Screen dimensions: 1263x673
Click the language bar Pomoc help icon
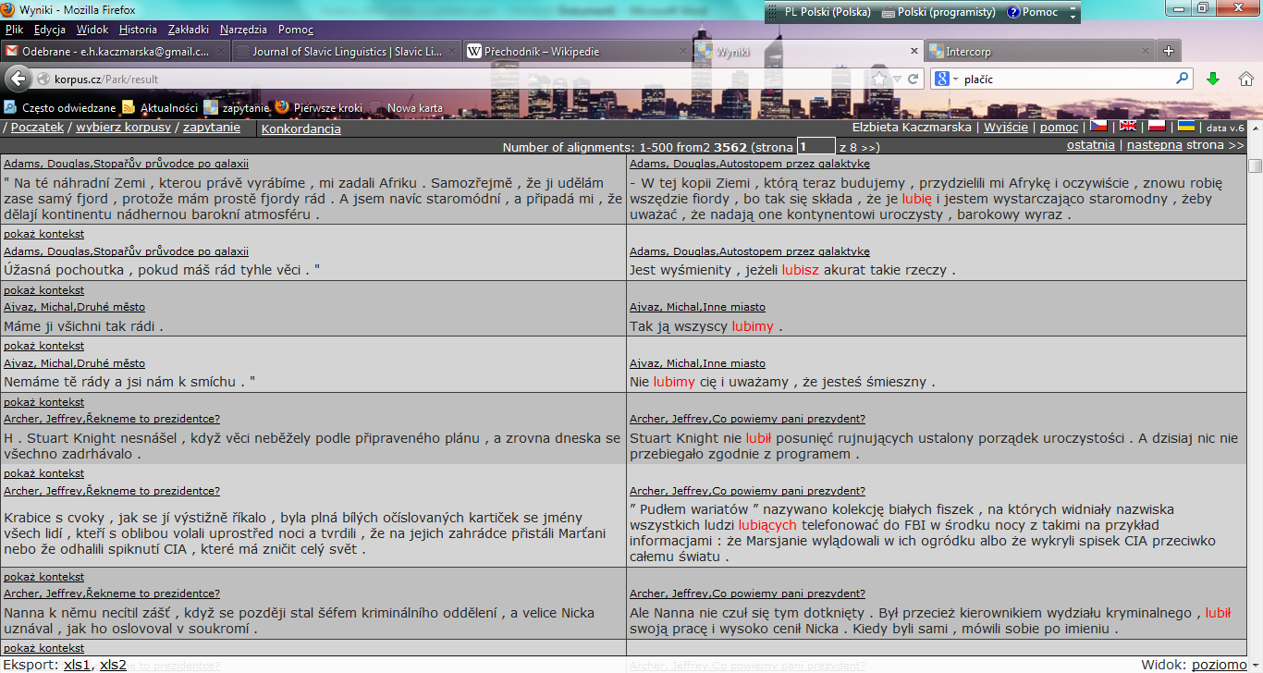tap(1032, 12)
